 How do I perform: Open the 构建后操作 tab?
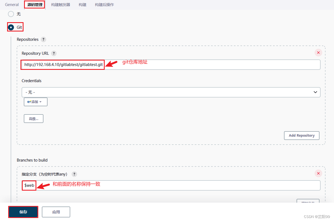[104, 5]
